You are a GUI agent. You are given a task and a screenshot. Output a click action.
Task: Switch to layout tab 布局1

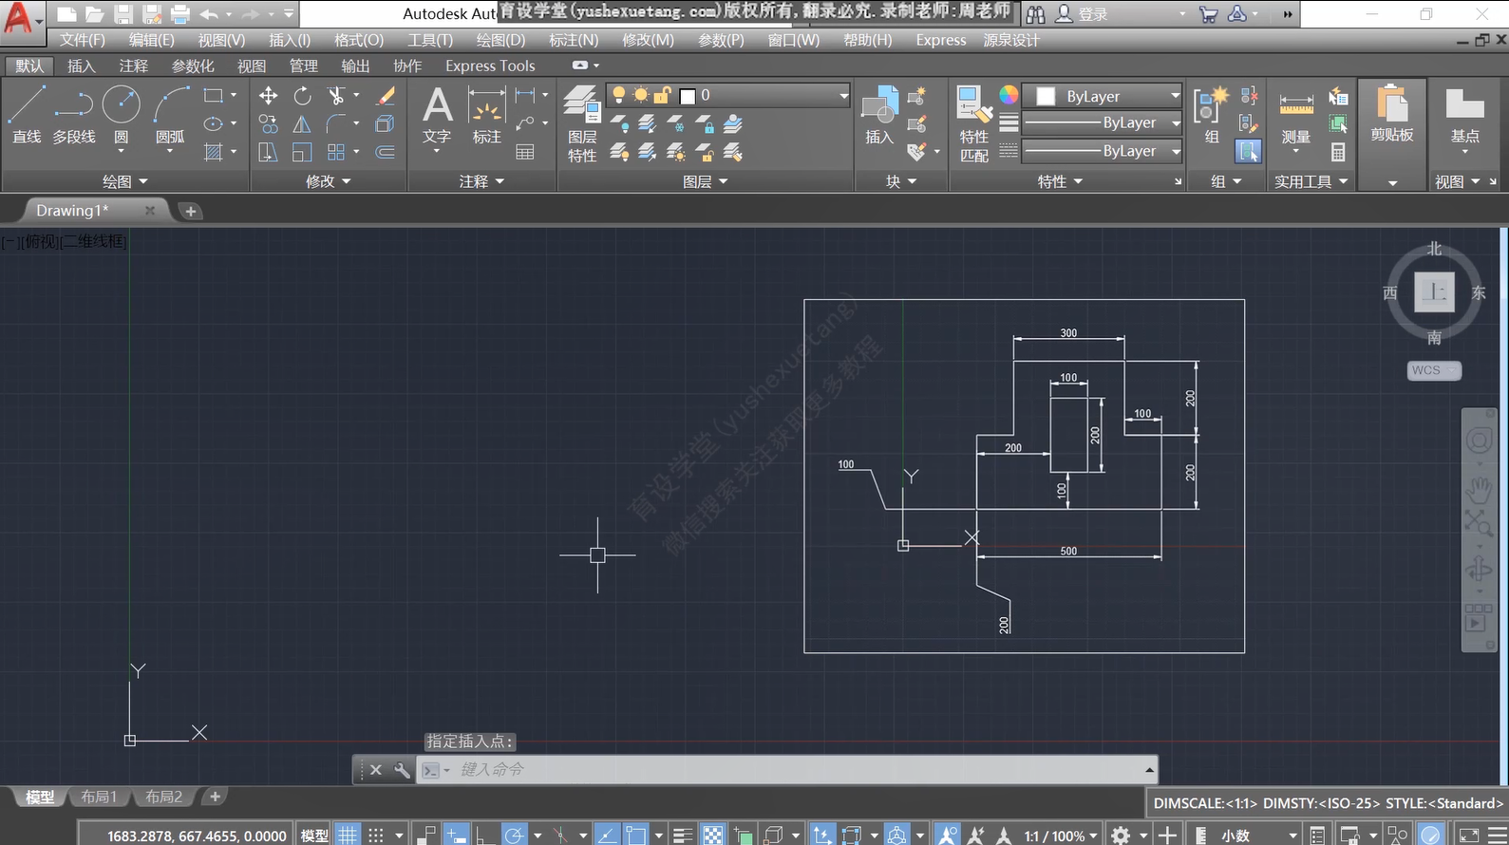point(99,797)
